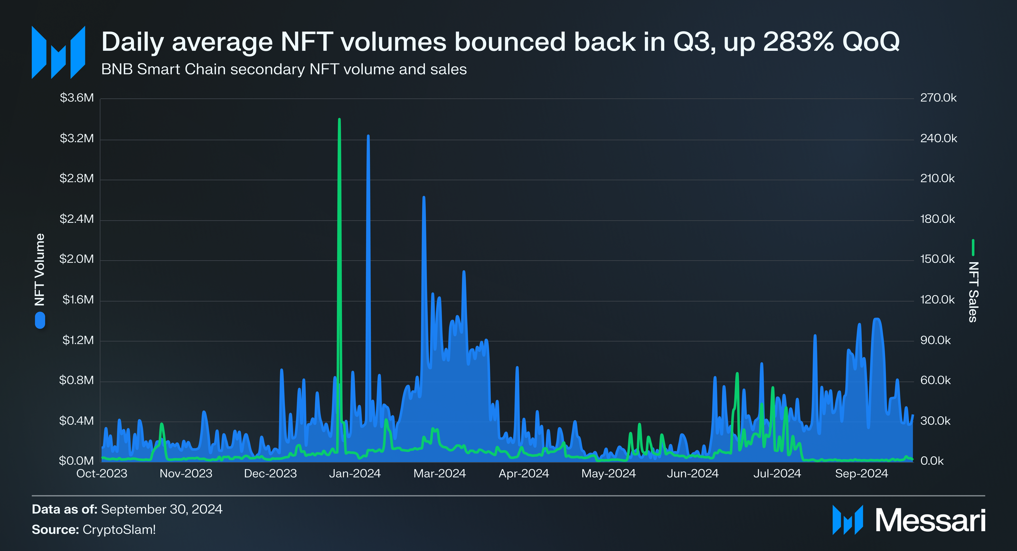1017x551 pixels.
Task: Click the Jan-2024 x-axis label
Action: click(x=355, y=474)
